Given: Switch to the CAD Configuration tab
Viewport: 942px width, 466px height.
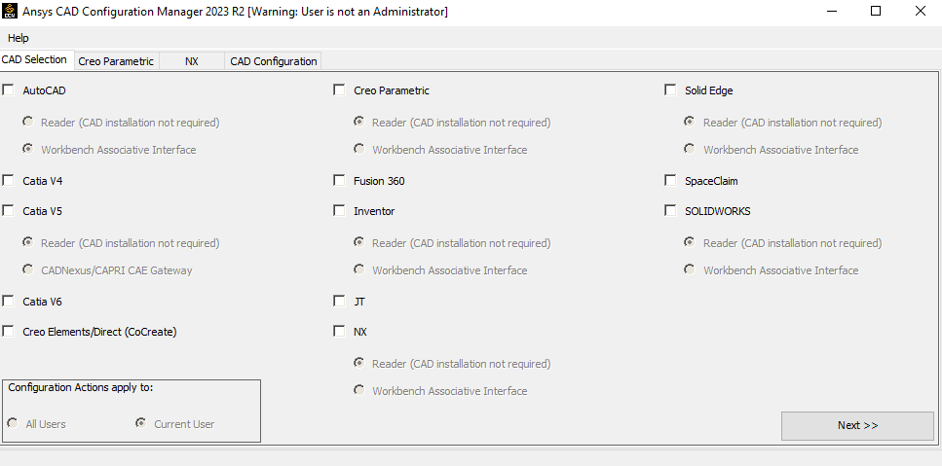Looking at the screenshot, I should 274,61.
